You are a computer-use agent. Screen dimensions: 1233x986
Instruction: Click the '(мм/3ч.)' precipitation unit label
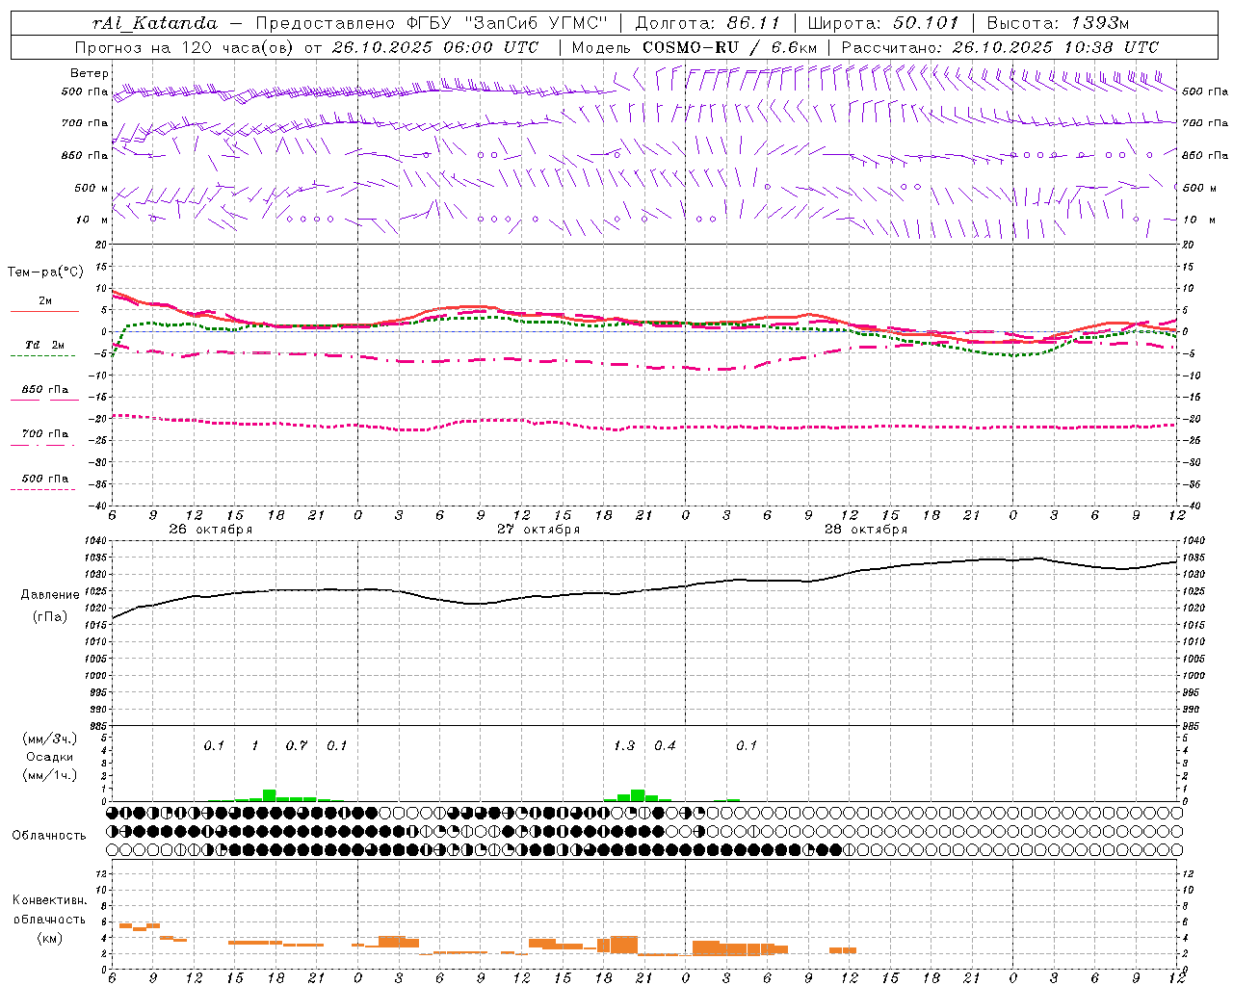coord(50,739)
